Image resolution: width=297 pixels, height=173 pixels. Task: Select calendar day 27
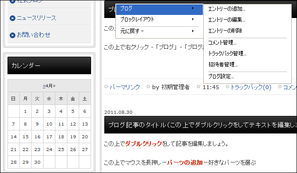pyautogui.click(x=85, y=149)
